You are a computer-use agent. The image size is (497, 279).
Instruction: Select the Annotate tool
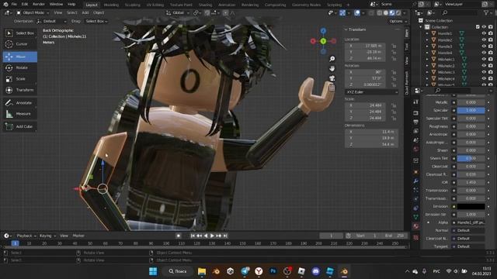coord(20,103)
